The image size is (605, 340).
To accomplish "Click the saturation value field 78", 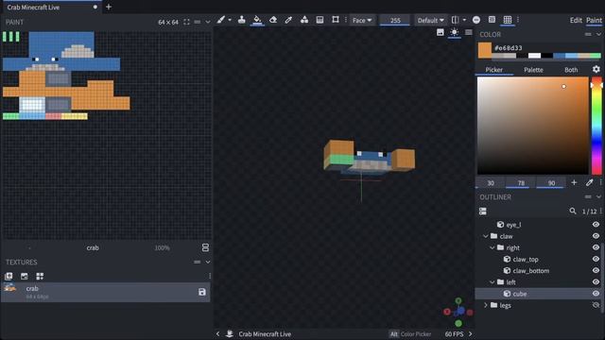I will click(x=521, y=182).
